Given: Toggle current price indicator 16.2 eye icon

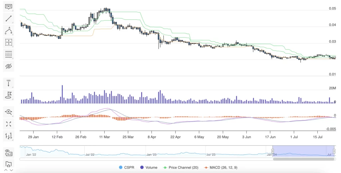Looking at the screenshot, I should (8, 152).
